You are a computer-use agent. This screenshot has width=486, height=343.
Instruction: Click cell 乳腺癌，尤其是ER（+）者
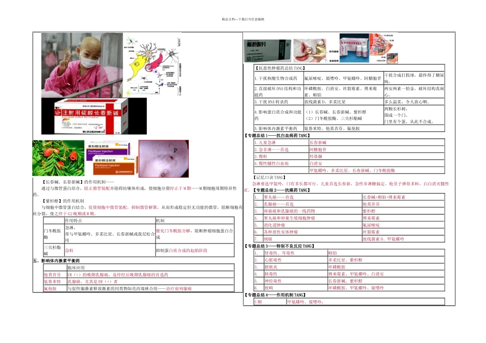coord(93,281)
